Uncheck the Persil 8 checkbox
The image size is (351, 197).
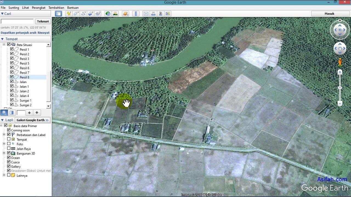pyautogui.click(x=12, y=77)
